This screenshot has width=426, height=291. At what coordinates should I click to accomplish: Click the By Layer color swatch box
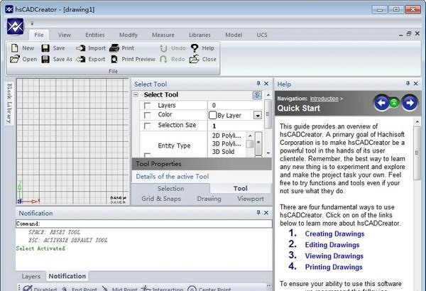click(212, 115)
